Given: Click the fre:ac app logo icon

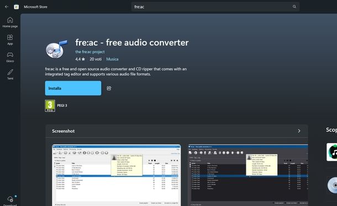Looking at the screenshot, I should [57, 49].
